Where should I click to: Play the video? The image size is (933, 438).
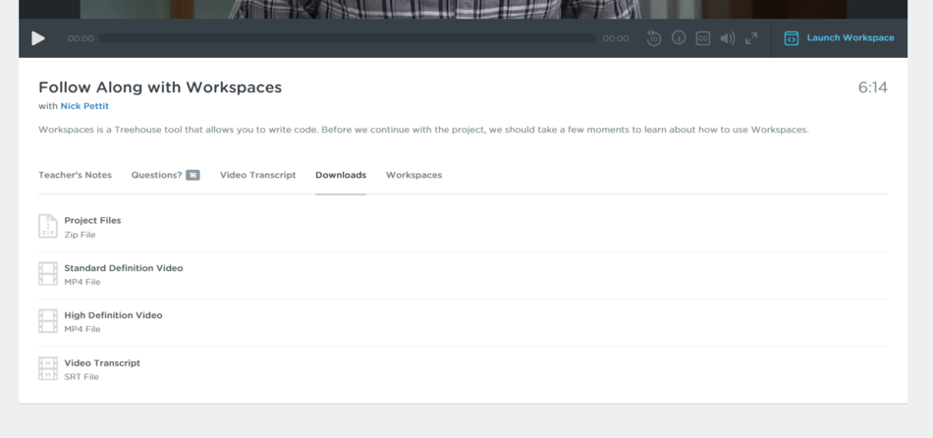[x=38, y=38]
